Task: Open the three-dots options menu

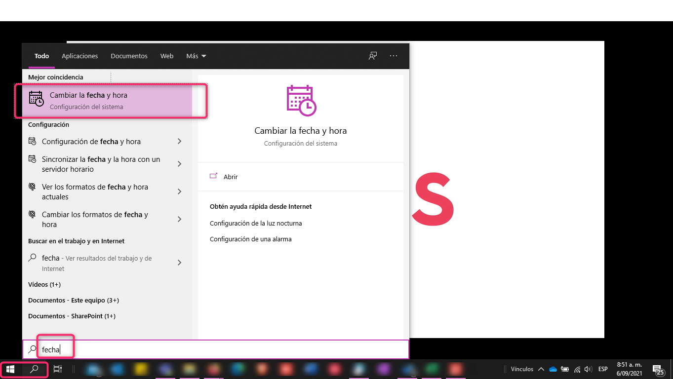Action: [x=394, y=56]
